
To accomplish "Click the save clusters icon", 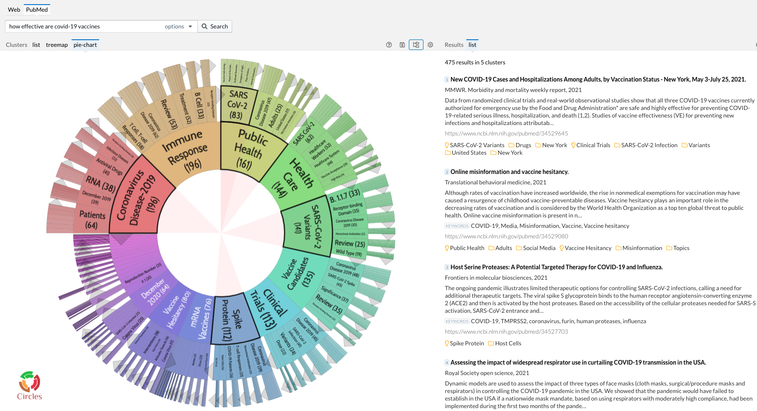I will (402, 45).
